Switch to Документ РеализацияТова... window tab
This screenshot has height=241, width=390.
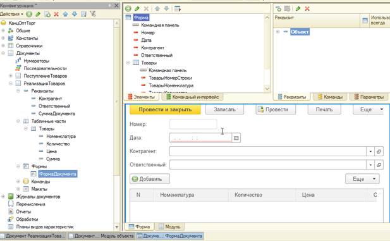point(34,236)
